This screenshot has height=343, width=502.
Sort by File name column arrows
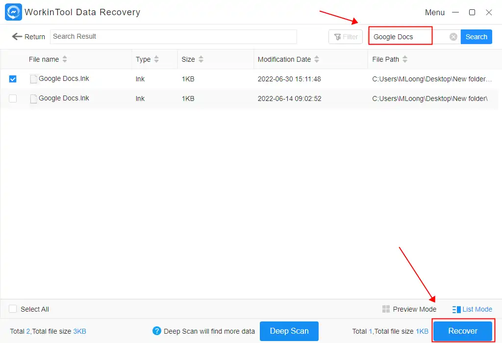(x=65, y=59)
